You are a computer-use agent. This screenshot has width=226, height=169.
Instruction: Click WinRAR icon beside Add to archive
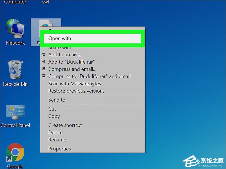pyautogui.click(x=44, y=54)
